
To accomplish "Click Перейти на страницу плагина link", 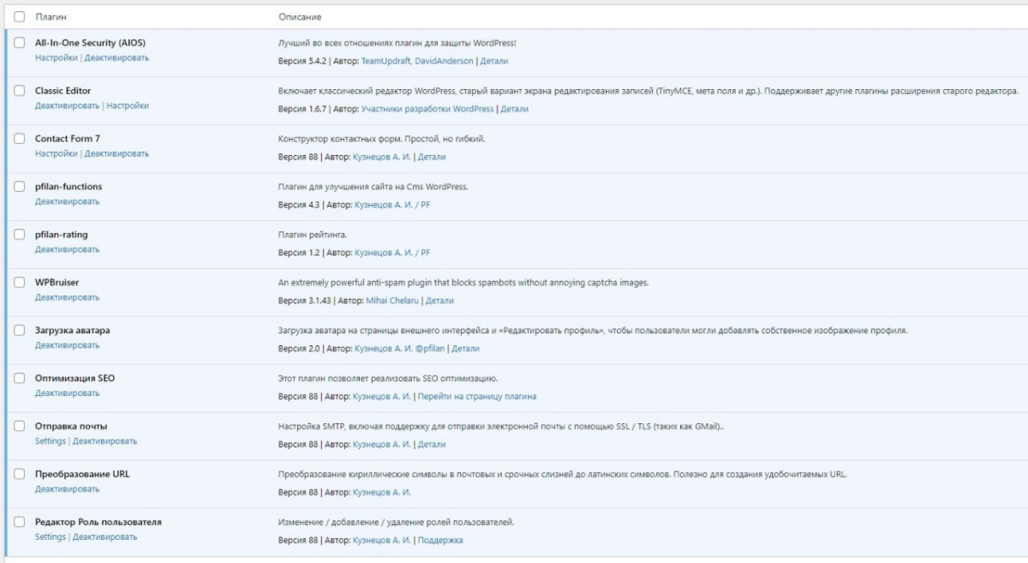I will click(477, 397).
